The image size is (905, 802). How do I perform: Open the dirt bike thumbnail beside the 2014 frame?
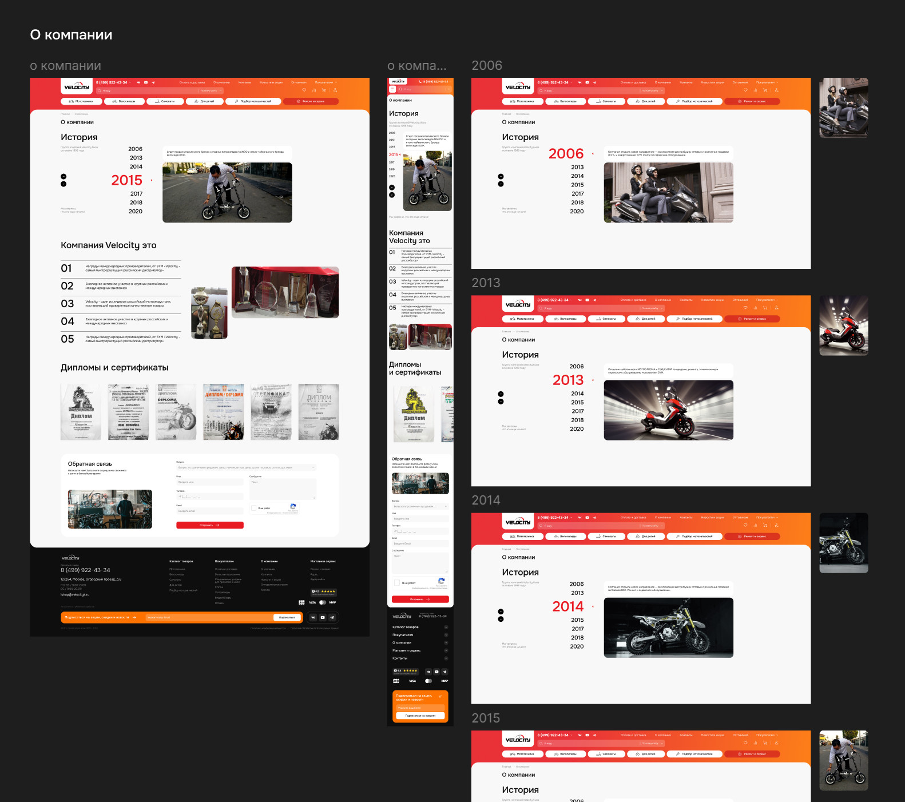pos(844,543)
